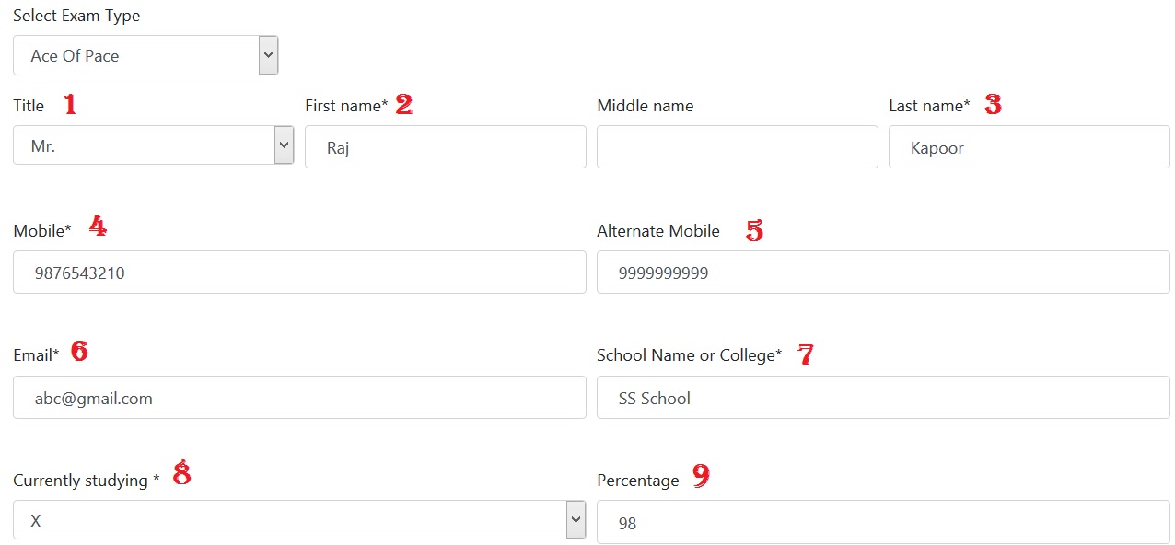Click the red number 7 marker

806,354
